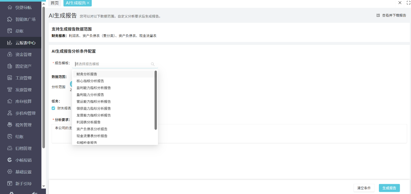This screenshot has width=411, height=194.
Task: Switch to the 首页 tab
Action: 54,3
